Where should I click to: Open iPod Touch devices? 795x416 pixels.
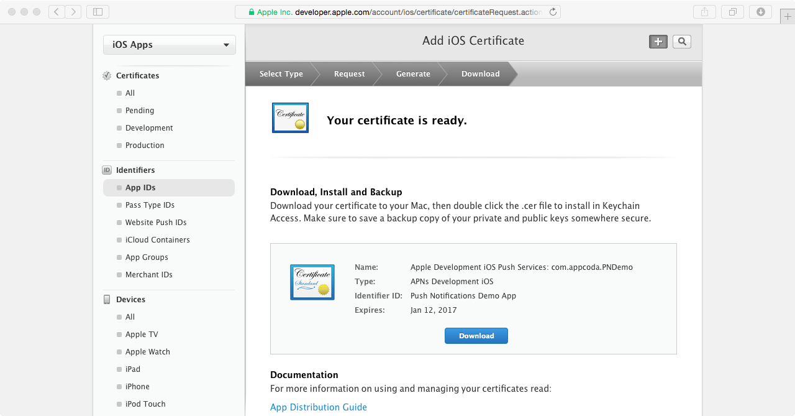[x=145, y=404]
